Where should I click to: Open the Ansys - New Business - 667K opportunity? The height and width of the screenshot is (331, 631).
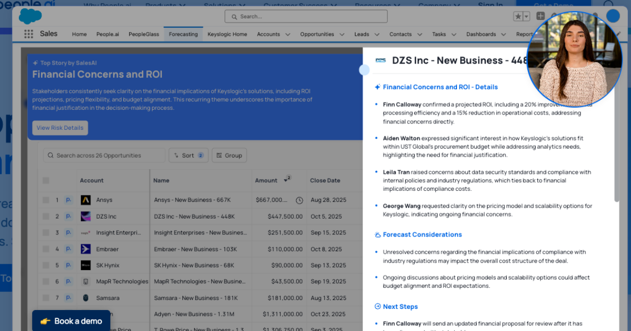click(192, 200)
